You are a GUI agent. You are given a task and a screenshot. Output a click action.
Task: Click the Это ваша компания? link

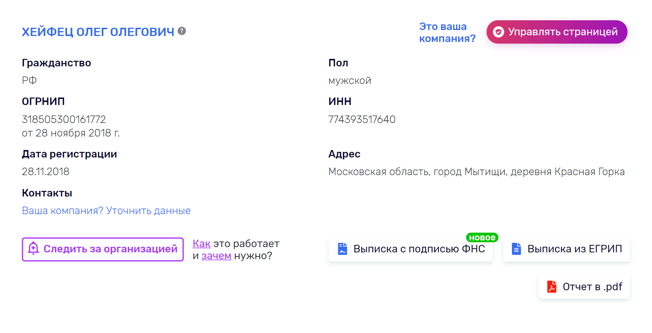[447, 32]
